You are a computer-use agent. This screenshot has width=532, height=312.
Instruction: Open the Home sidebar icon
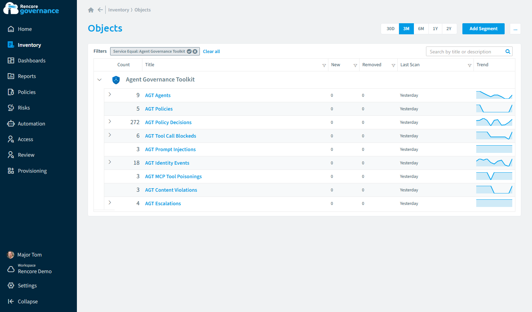point(11,29)
